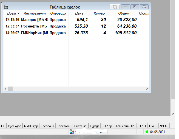The image size is (179, 139).
Task: Switch to the Сургут tab
Action: click(x=94, y=126)
